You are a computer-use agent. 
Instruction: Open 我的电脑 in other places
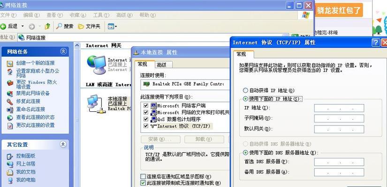pos(26,180)
